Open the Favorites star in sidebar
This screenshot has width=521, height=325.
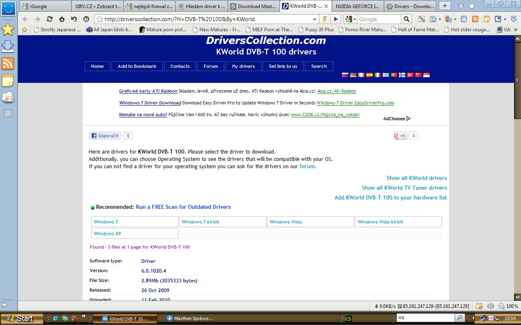pos(8,29)
